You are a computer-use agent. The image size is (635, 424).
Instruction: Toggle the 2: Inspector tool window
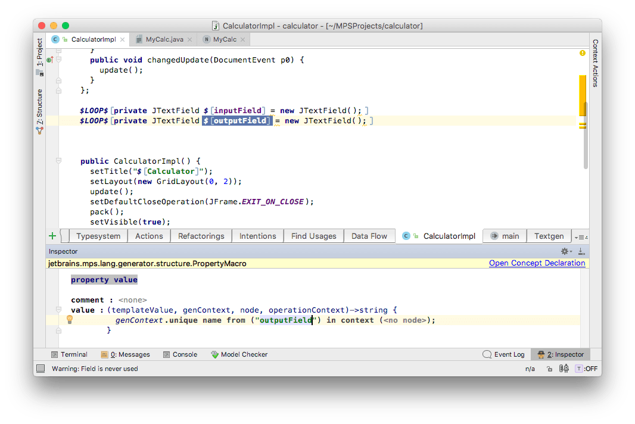point(561,354)
